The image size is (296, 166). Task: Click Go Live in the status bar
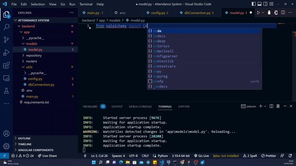tap(202, 156)
